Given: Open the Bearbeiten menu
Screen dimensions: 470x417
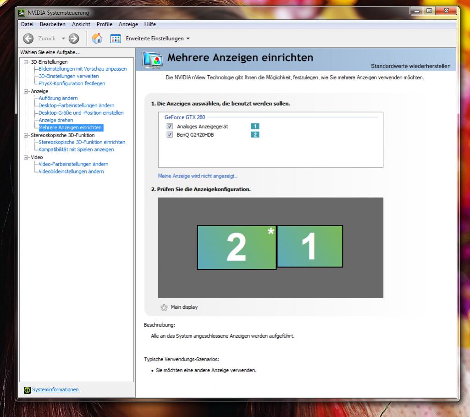Looking at the screenshot, I should point(52,24).
